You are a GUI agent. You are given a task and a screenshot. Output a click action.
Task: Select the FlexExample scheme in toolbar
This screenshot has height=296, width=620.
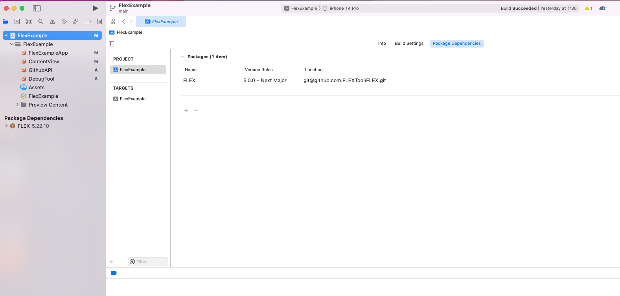(x=301, y=8)
